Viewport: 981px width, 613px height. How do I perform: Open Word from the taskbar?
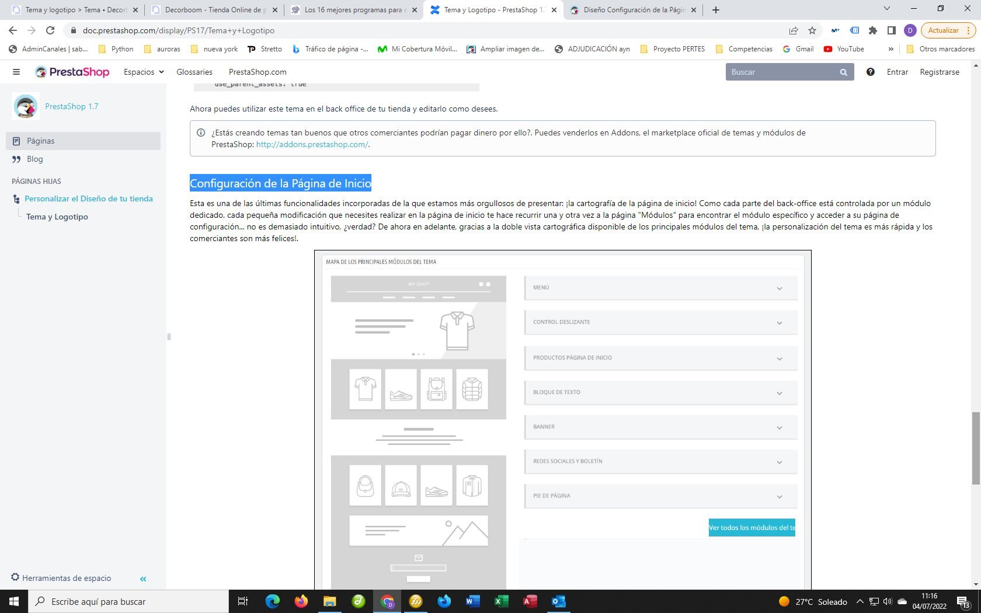coord(473,601)
